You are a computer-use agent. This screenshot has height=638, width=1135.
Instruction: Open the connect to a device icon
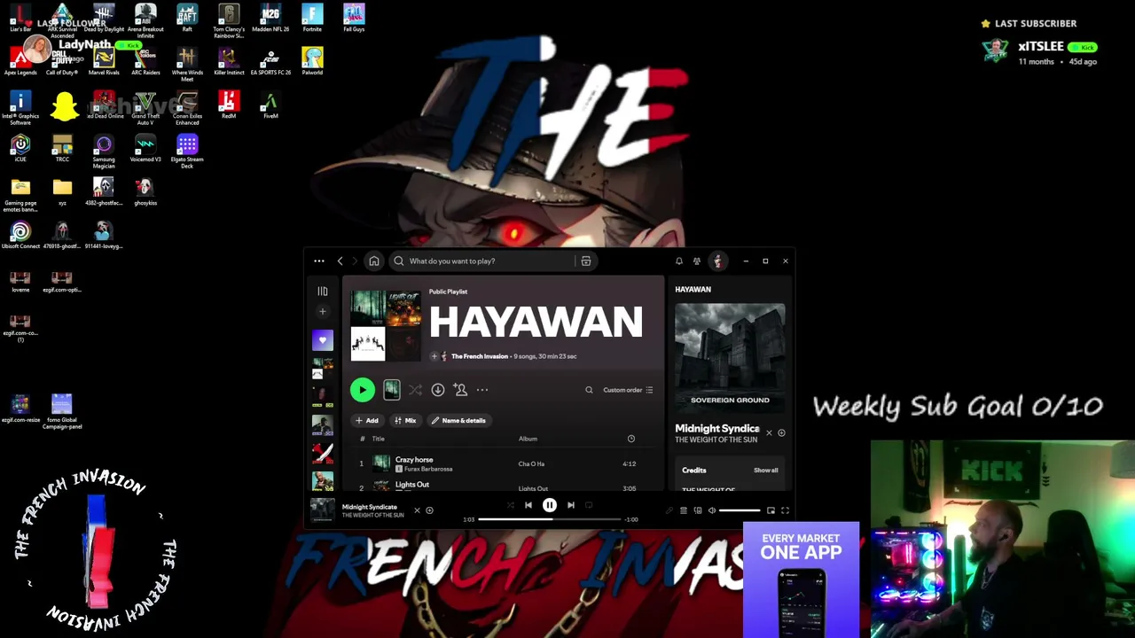pos(698,510)
